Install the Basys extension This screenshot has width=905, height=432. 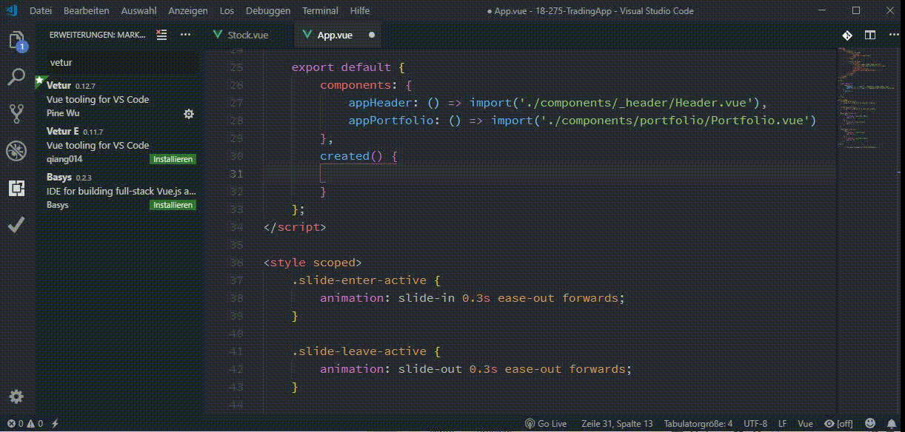173,205
